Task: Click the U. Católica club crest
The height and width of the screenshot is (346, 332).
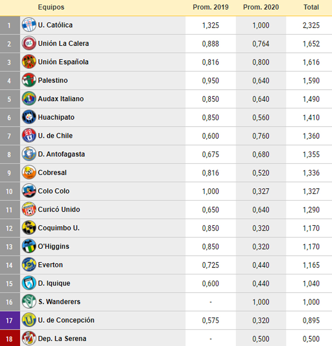Action: (x=29, y=25)
